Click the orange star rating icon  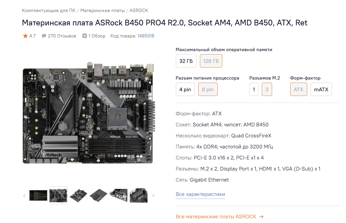pos(25,36)
